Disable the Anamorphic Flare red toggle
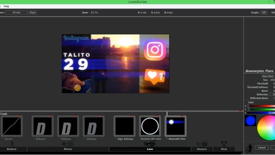Image resolution: width=275 pixels, height=155 pixels. click(182, 116)
